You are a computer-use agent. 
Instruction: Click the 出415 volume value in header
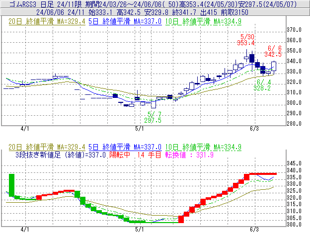(209, 12)
